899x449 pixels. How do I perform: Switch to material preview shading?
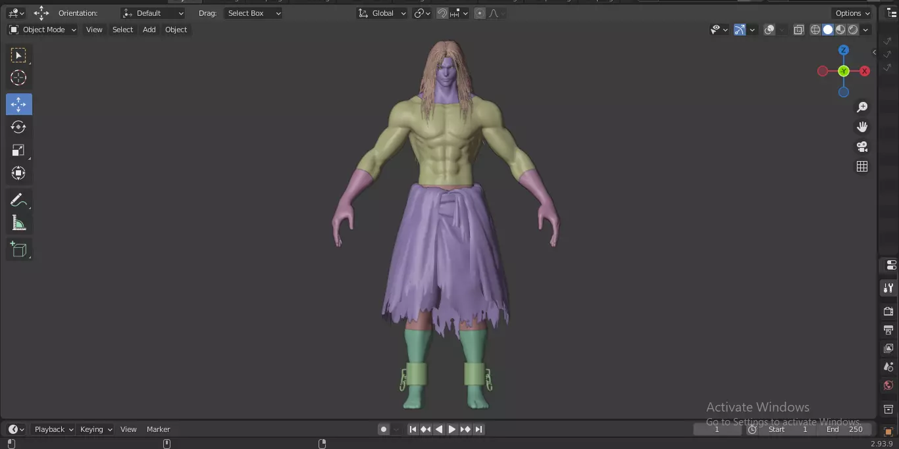click(x=840, y=30)
